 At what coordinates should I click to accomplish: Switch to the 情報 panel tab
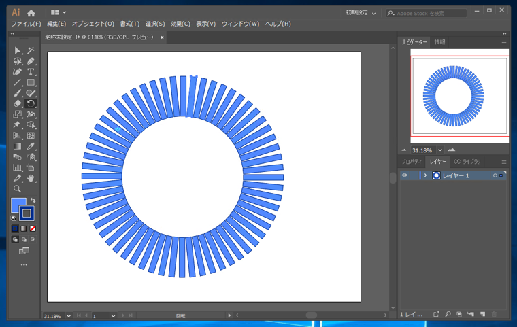pos(439,42)
